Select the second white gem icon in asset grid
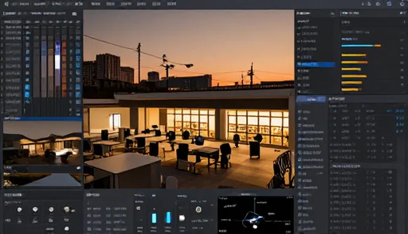This screenshot has height=234, width=408. [x=35, y=209]
